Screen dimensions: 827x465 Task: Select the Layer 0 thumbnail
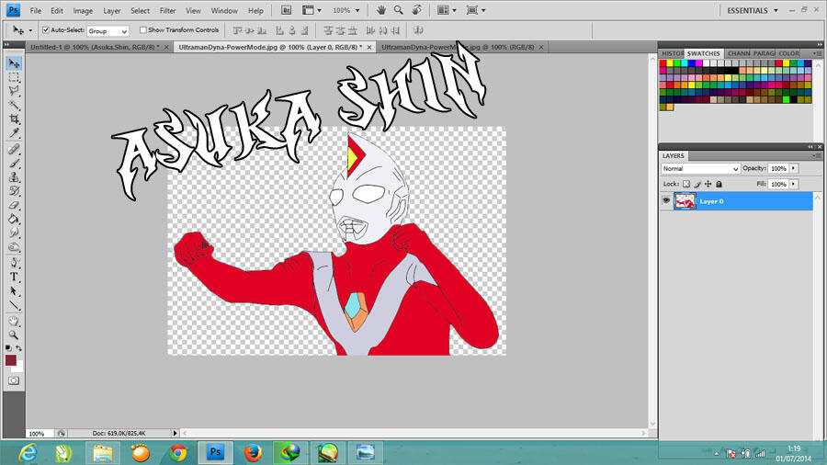point(685,201)
